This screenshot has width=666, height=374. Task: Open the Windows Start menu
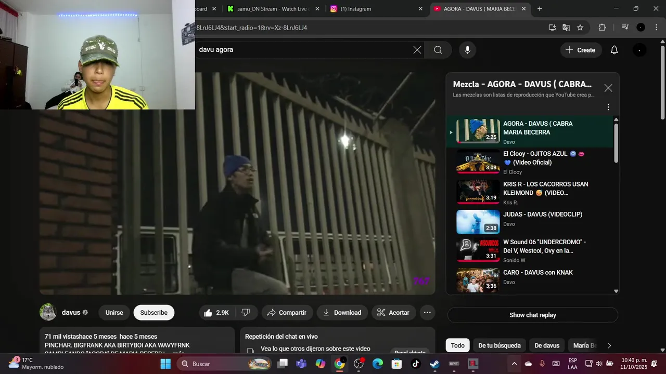click(165, 364)
